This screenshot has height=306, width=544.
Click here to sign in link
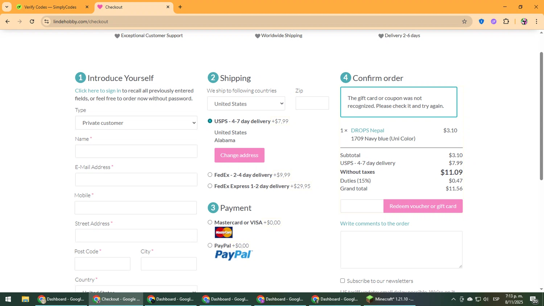click(98, 91)
